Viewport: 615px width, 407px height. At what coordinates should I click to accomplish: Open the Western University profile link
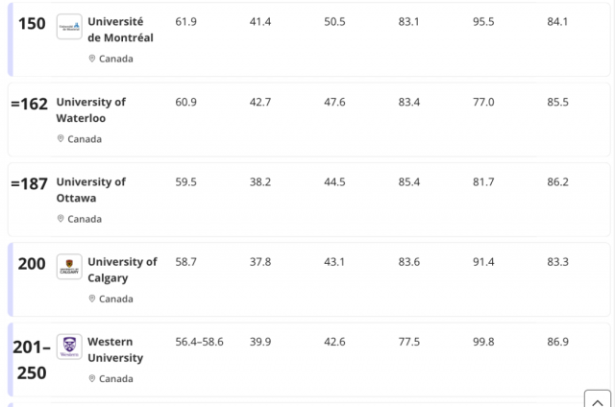click(115, 349)
